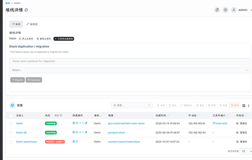Viewport: 252px width, 160px height.
Task: Open logs icon for litellm container
Action: (x=74, y=123)
